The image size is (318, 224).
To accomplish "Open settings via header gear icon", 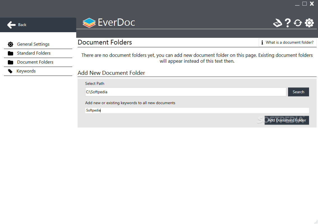I will pos(309,23).
